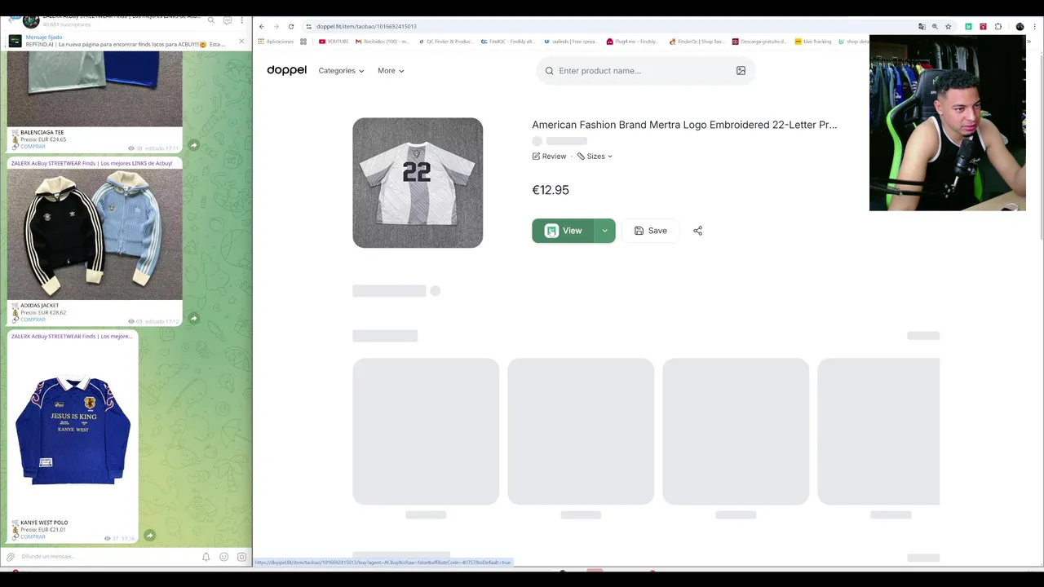Viewport: 1044px width, 587px height.
Task: Open the Extensions puzzle menu
Action: [998, 26]
